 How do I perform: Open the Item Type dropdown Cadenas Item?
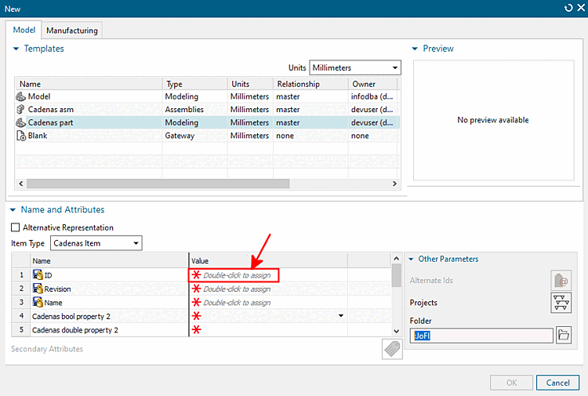pos(96,243)
